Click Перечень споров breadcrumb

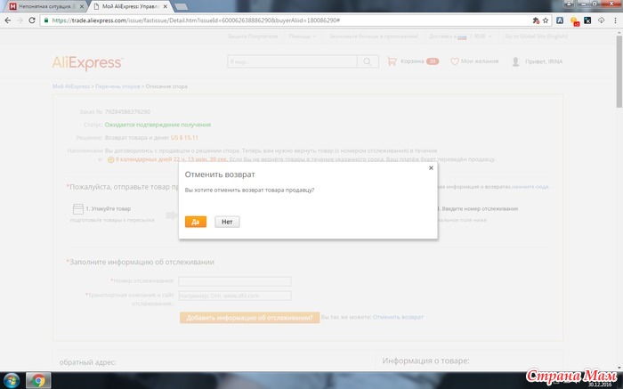(x=117, y=86)
